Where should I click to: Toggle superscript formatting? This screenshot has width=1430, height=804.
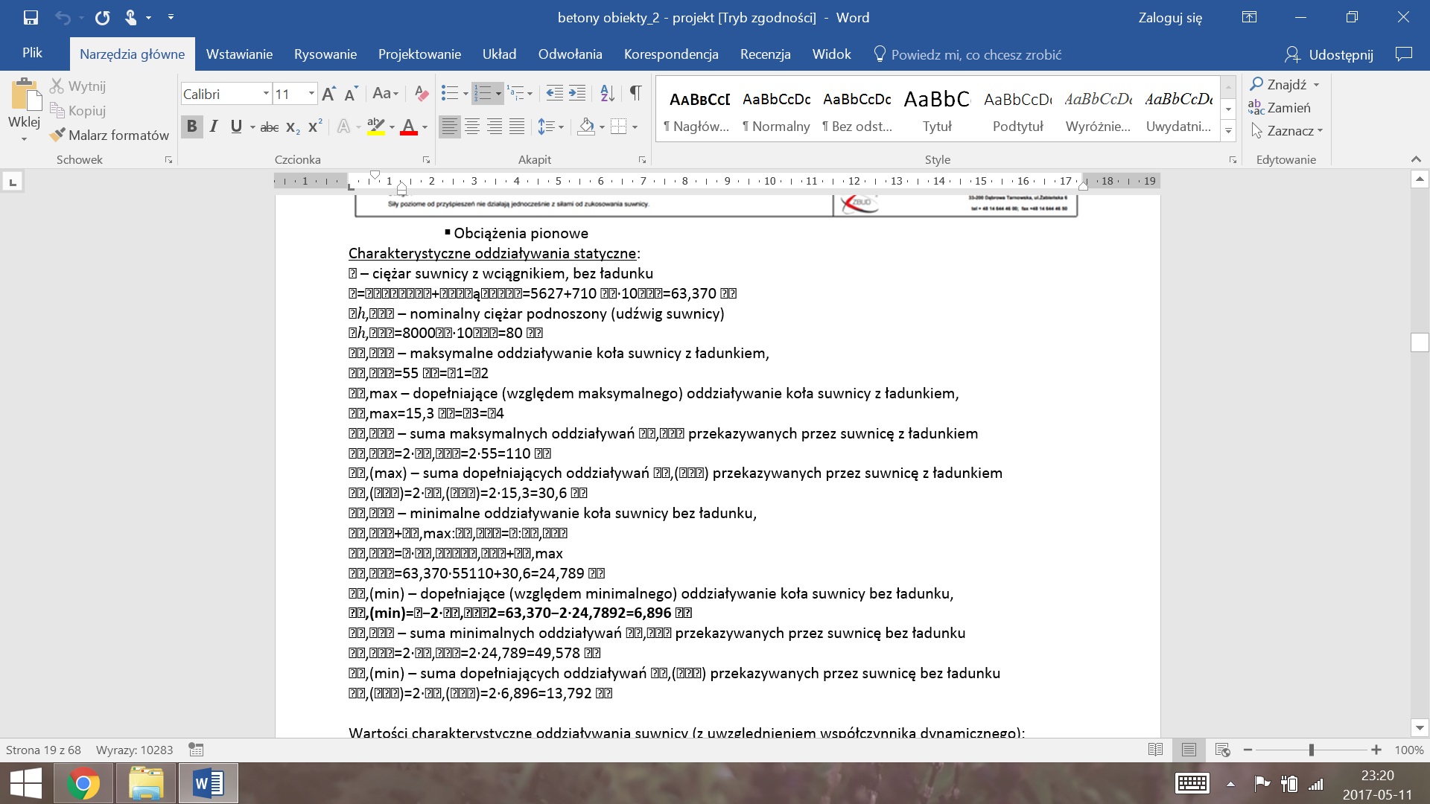tap(315, 127)
